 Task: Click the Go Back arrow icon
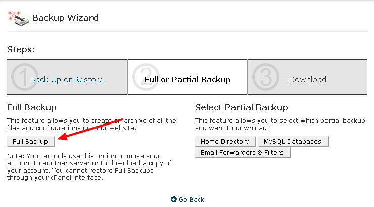click(x=174, y=199)
